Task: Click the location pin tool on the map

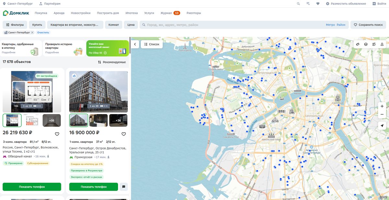Action: click(x=382, y=44)
